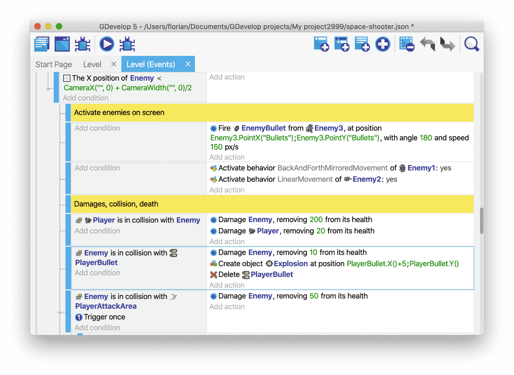
Task: Switch to the Start Page tab
Action: (x=54, y=64)
